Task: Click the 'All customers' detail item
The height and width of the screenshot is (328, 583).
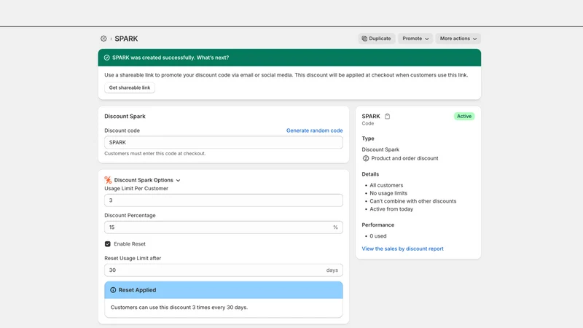Action: click(386, 185)
